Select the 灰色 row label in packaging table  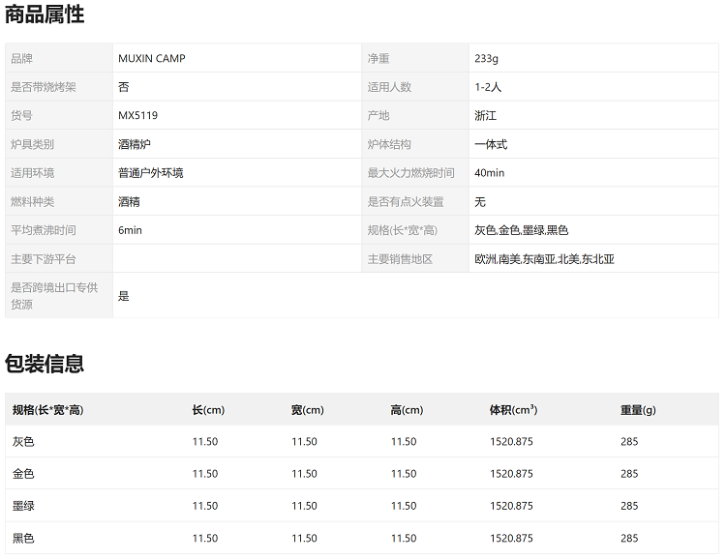(x=23, y=442)
